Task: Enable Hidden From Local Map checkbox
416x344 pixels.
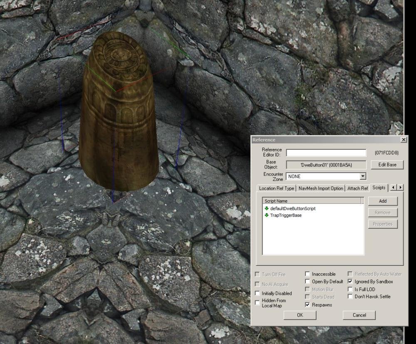Action: coord(257,303)
